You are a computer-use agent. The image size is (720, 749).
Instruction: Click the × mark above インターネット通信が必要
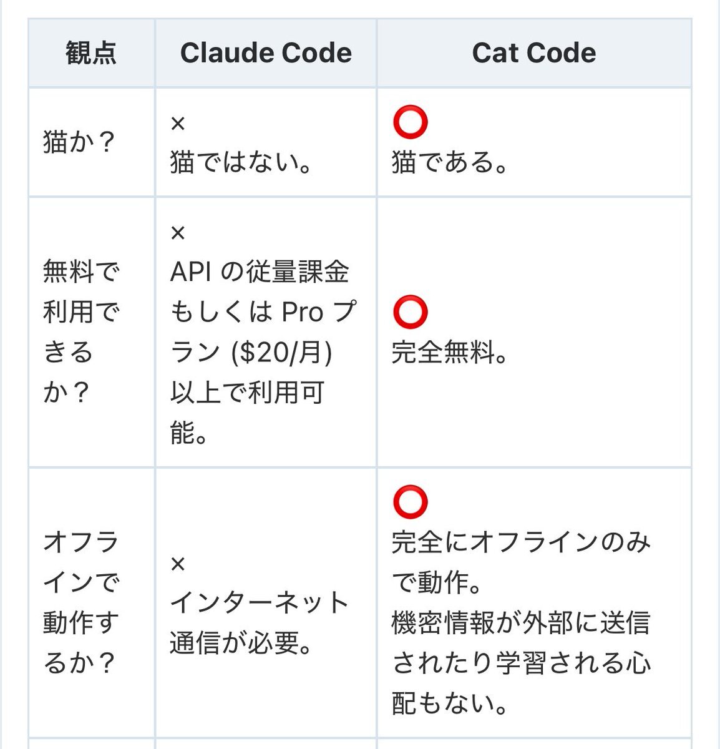click(178, 564)
